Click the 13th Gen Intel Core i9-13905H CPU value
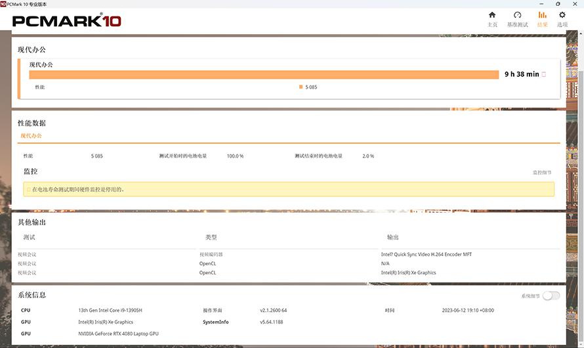 (110, 310)
